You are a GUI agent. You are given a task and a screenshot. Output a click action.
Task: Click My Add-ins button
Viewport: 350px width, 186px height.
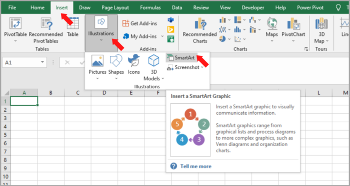[140, 36]
